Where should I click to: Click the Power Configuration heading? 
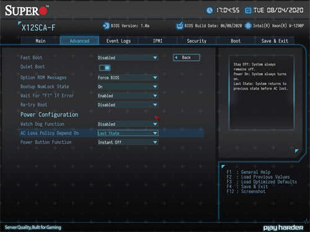(49, 114)
